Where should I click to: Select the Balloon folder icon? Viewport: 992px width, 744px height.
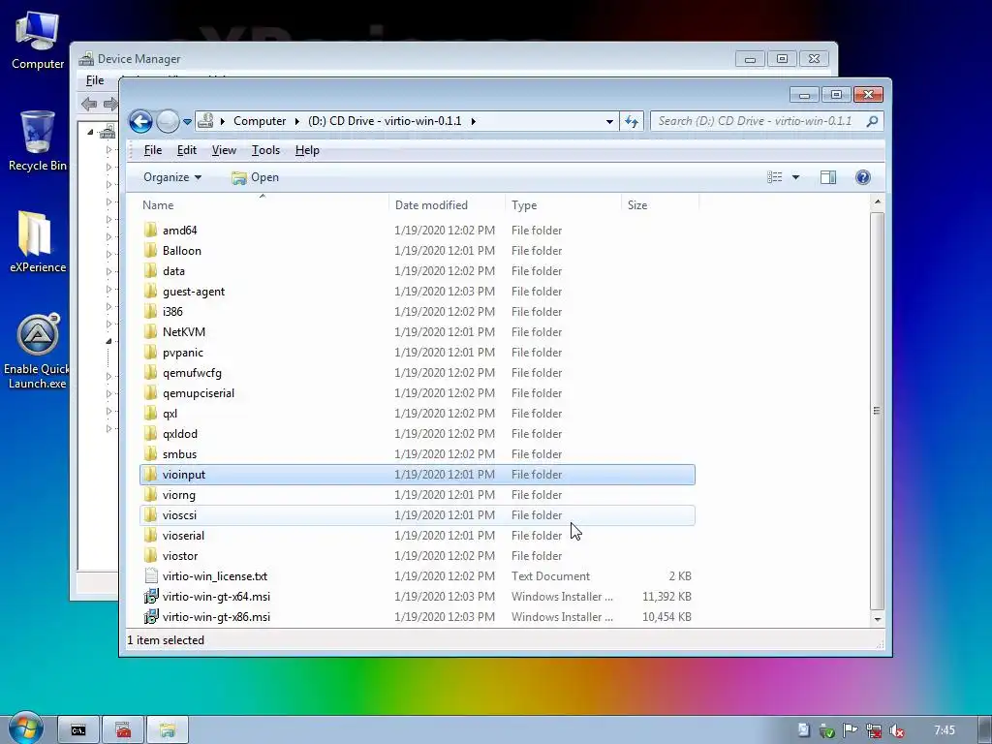point(150,251)
